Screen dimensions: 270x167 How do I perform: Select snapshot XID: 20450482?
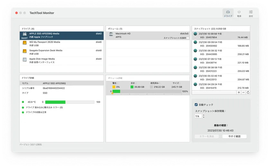[221, 44]
